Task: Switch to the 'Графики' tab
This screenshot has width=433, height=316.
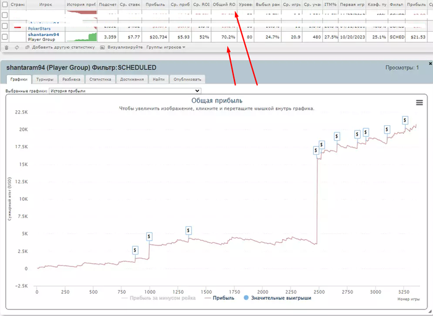Action: tap(19, 79)
